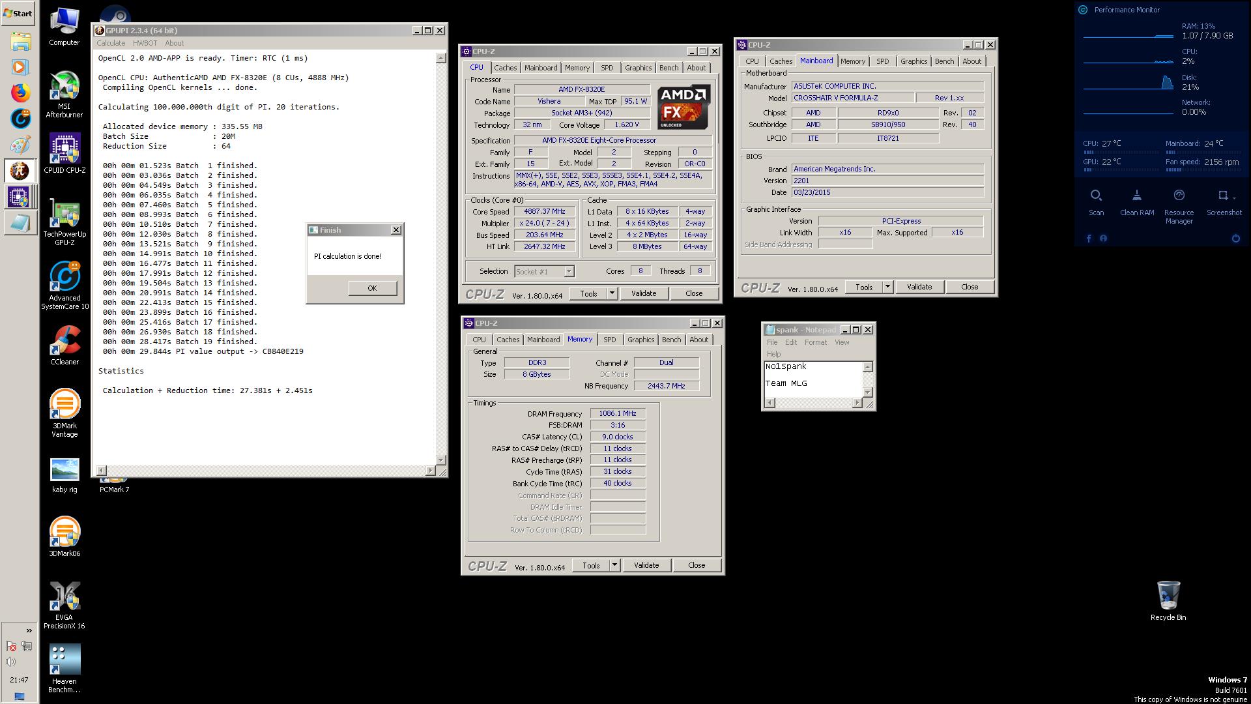
Task: Show hidden tray icons with the chevron
Action: (x=29, y=630)
